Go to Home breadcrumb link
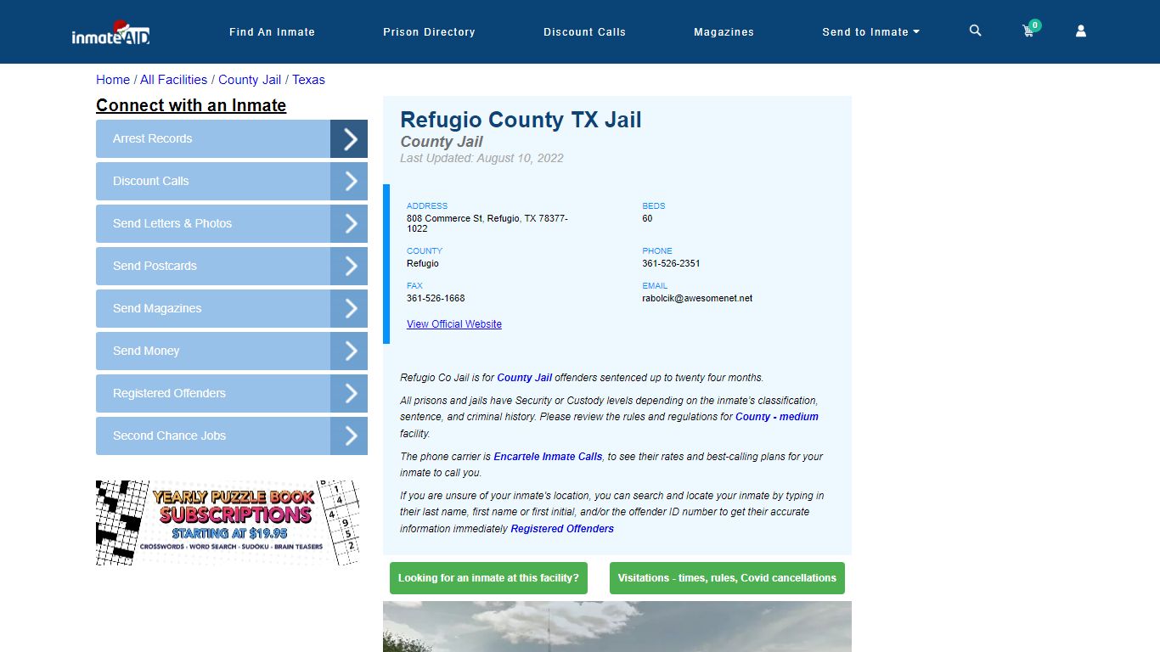The image size is (1160, 652). coord(113,80)
